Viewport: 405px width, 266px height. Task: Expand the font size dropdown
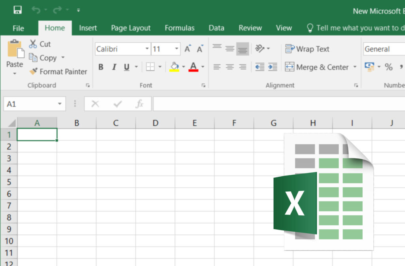[x=176, y=49]
